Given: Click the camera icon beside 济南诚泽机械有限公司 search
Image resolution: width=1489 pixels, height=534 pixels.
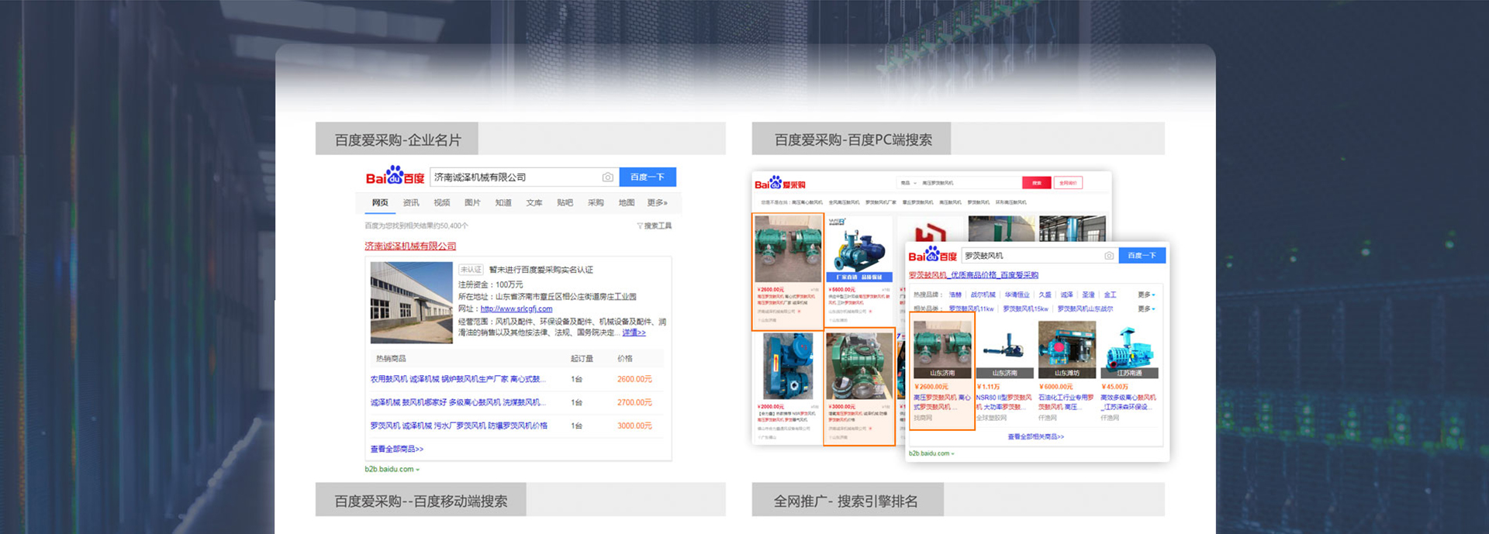Looking at the screenshot, I should [607, 177].
